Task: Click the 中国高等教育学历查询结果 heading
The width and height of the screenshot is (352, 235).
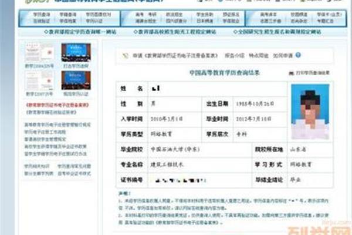Action: [225, 73]
